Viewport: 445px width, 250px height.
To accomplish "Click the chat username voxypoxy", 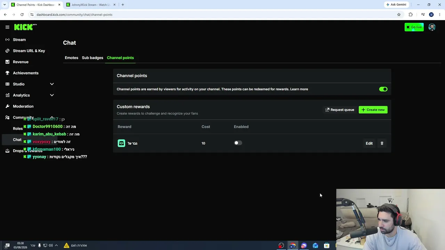I will point(41,142).
